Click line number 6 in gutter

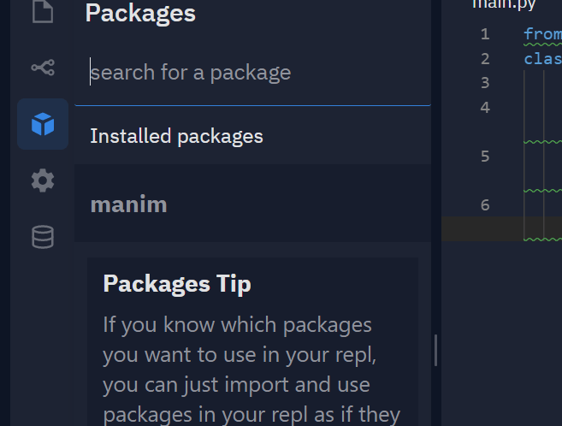[485, 205]
